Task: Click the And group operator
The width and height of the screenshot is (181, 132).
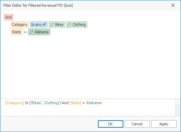Action: (8, 17)
